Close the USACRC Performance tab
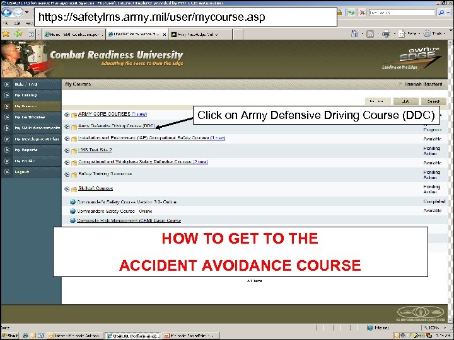 point(165,35)
